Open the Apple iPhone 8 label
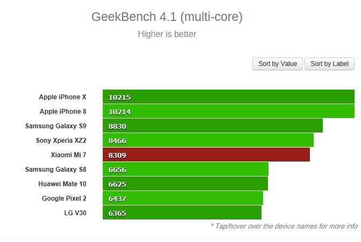361x242 pixels. pyautogui.click(x=63, y=112)
